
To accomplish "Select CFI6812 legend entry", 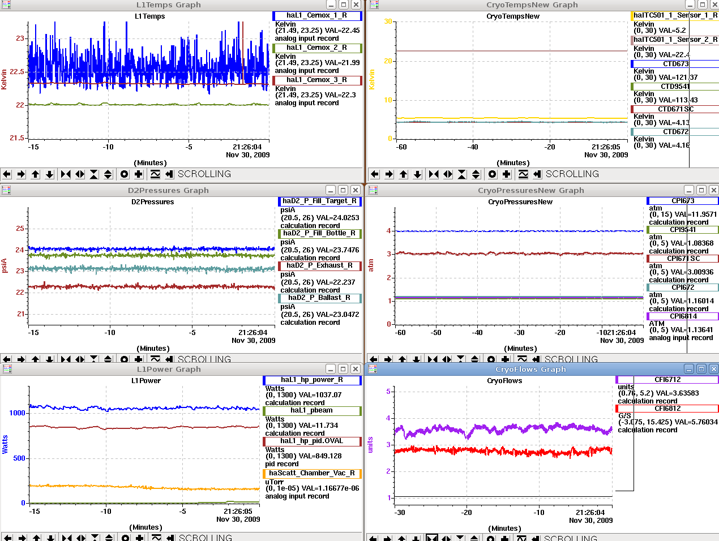I will click(x=667, y=409).
